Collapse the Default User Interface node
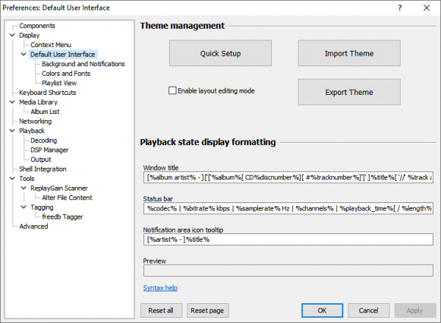Viewport: 441px width, 323px height. click(24, 54)
